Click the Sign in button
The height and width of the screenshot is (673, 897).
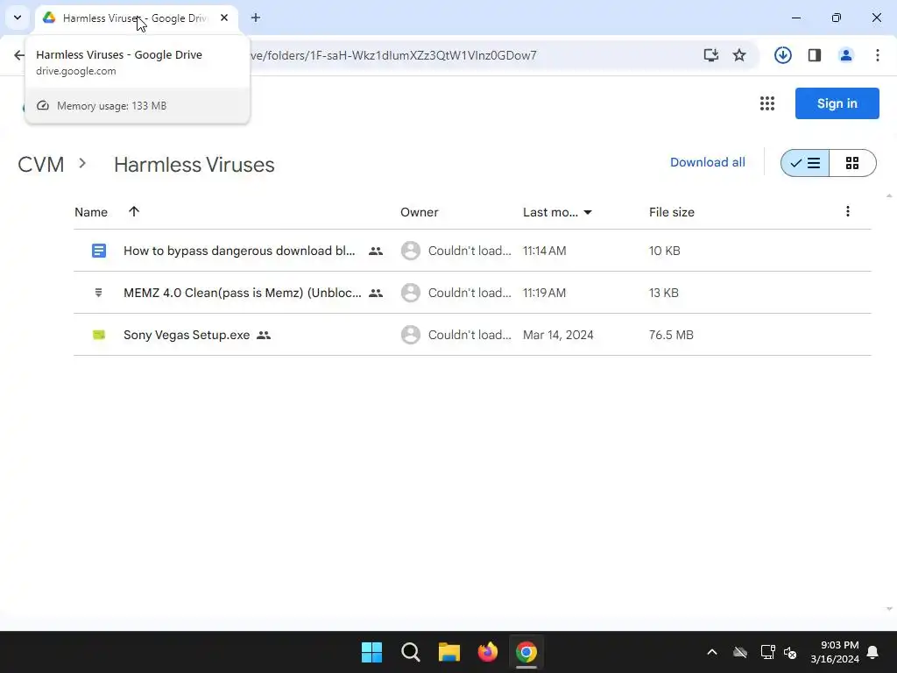[x=837, y=103]
